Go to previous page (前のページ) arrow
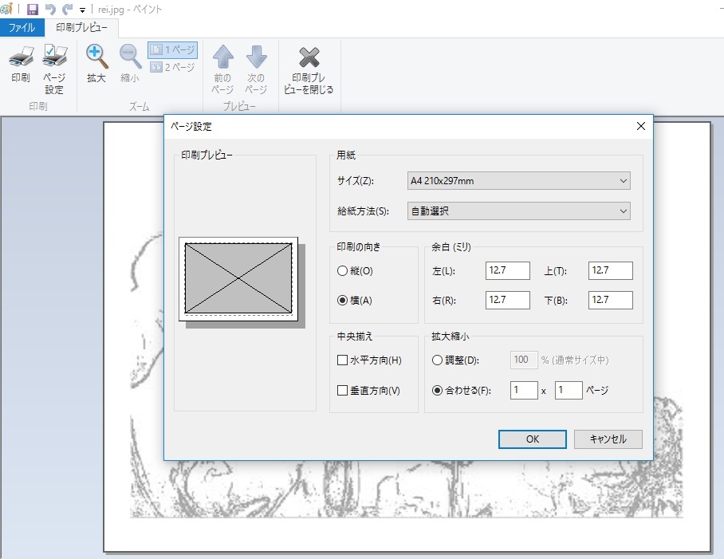The image size is (724, 559). pos(222,69)
